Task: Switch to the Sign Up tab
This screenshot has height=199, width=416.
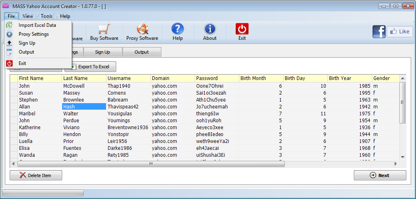Action: 103,52
